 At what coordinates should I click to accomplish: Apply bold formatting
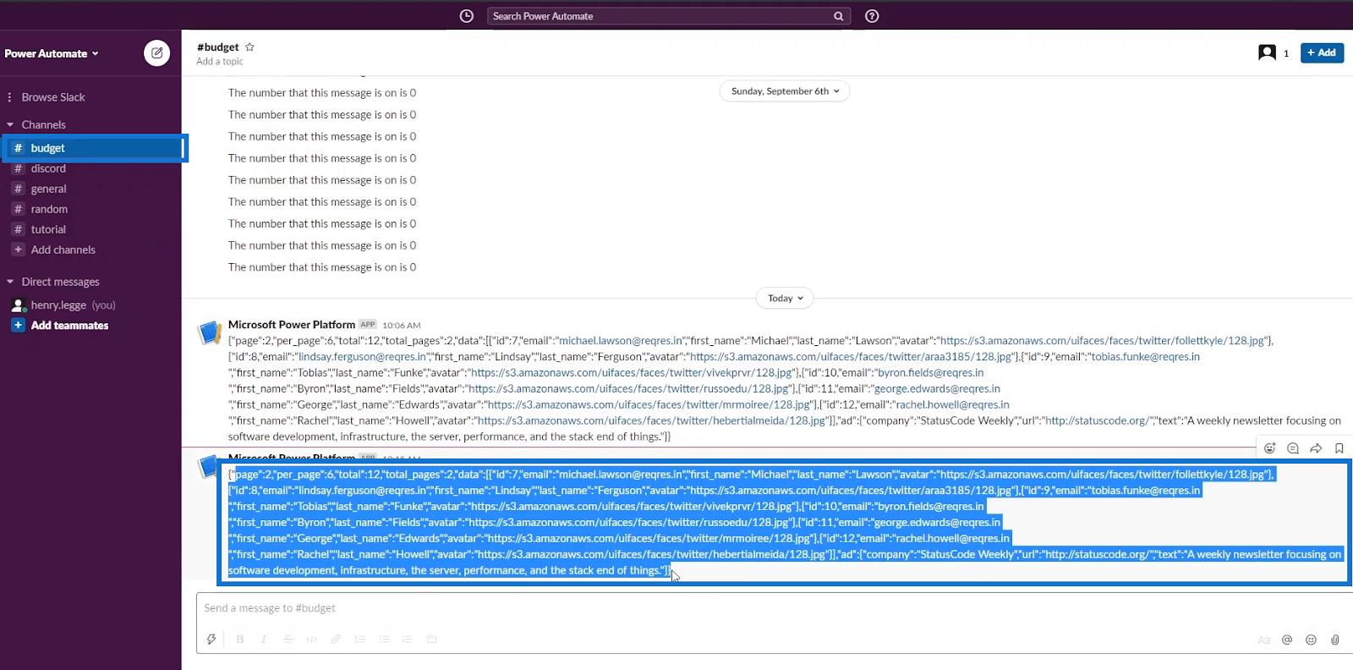click(x=240, y=640)
